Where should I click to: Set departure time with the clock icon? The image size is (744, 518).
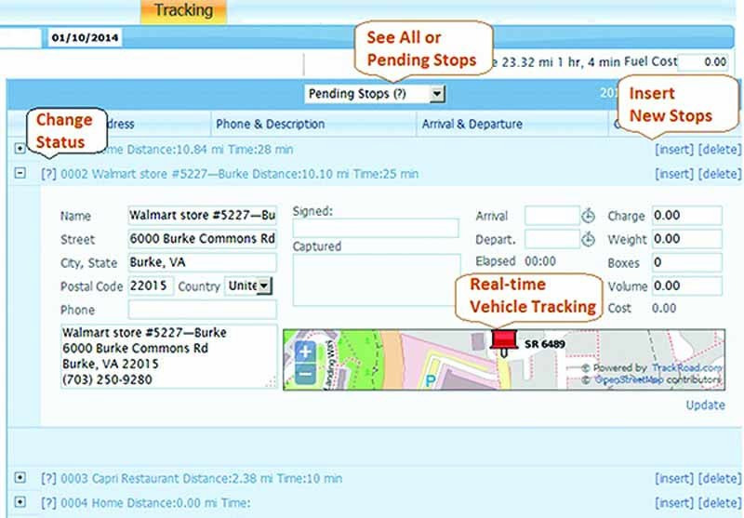(589, 239)
